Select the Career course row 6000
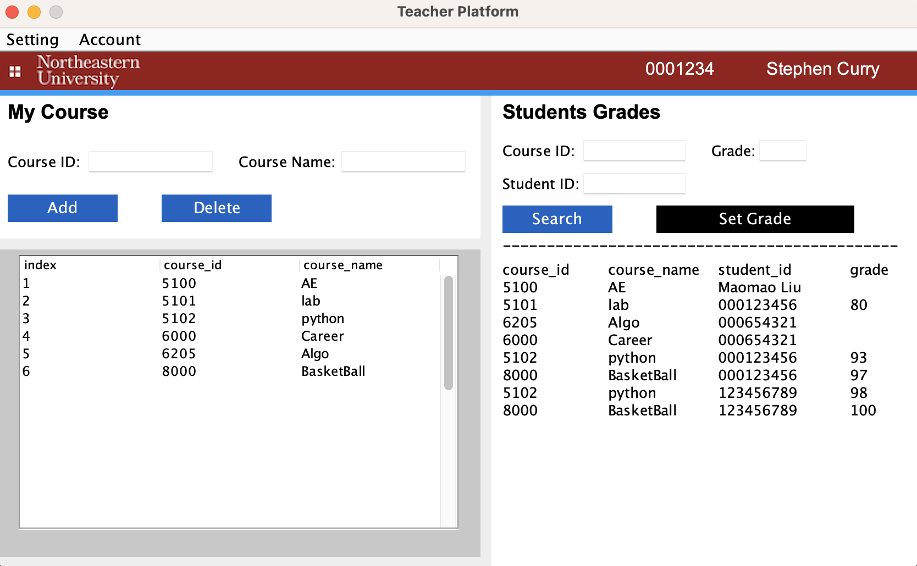This screenshot has height=566, width=917. coord(231,336)
